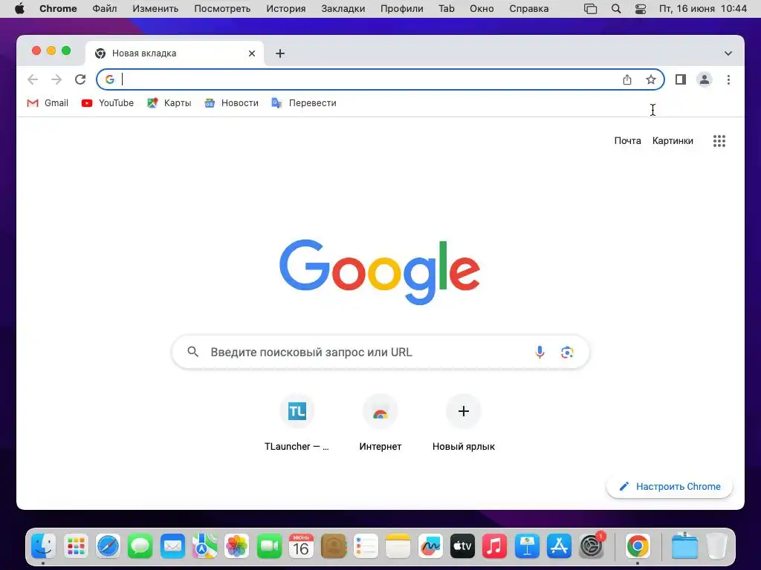Open Reminders from the Dock

click(x=366, y=546)
